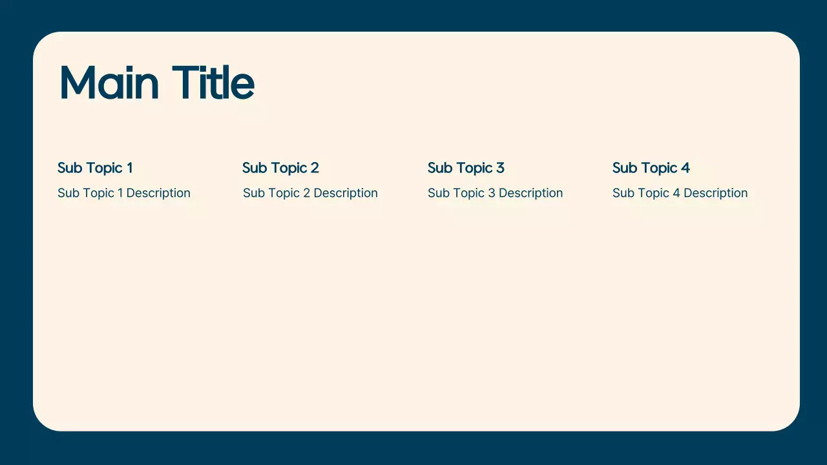Select the Sub Topic 4 Description text
Screen dimensions: 827x465
tap(680, 193)
